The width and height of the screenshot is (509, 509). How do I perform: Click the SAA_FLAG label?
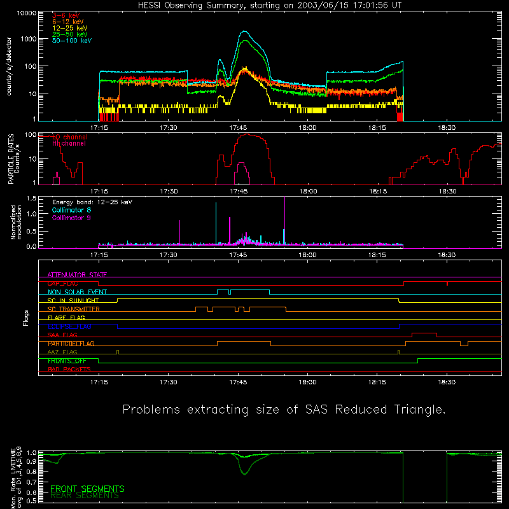62,335
